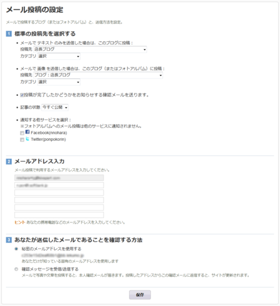Click the メール投稿の設定 page title
280x306 pixels.
coord(35,10)
